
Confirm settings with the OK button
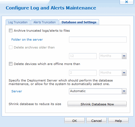pyautogui.click(x=74, y=121)
